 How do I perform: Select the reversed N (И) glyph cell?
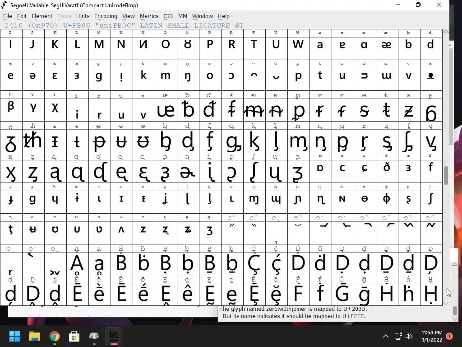pyautogui.click(x=144, y=44)
